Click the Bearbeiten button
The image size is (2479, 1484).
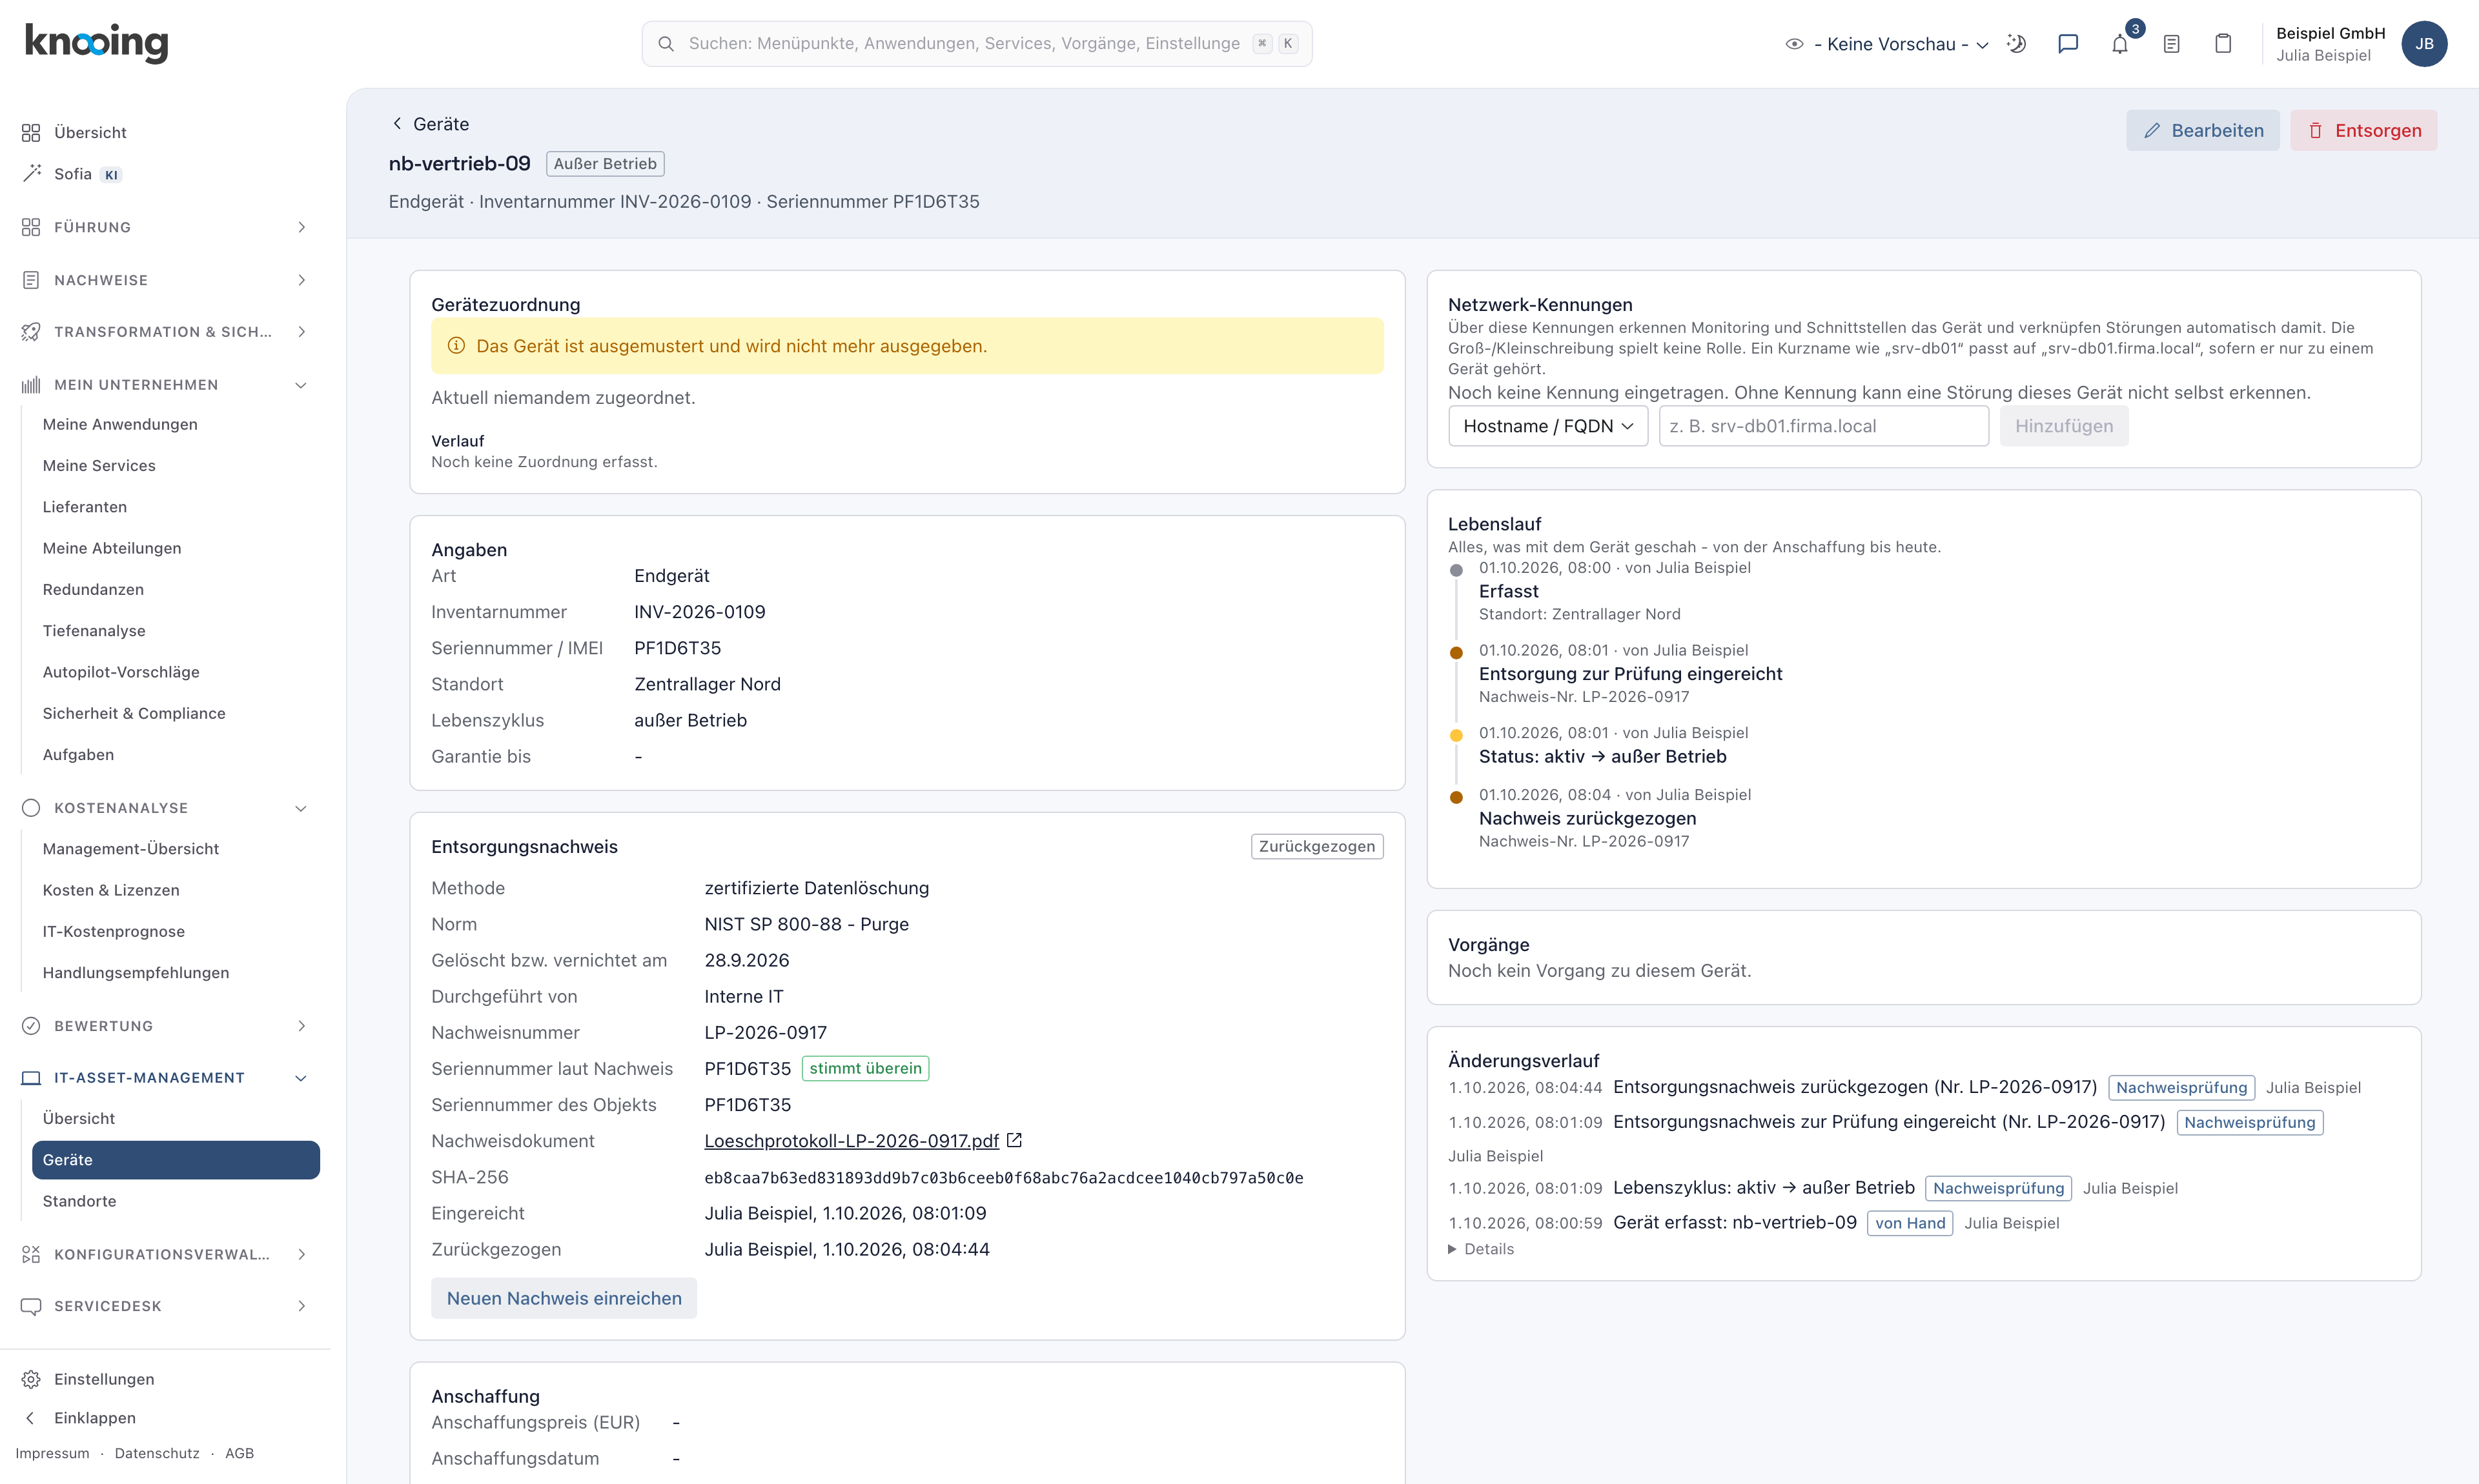[x=2202, y=130]
